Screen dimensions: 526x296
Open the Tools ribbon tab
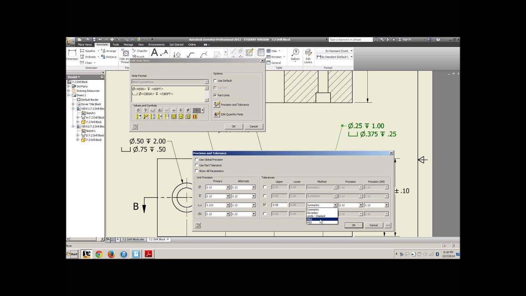click(116, 44)
